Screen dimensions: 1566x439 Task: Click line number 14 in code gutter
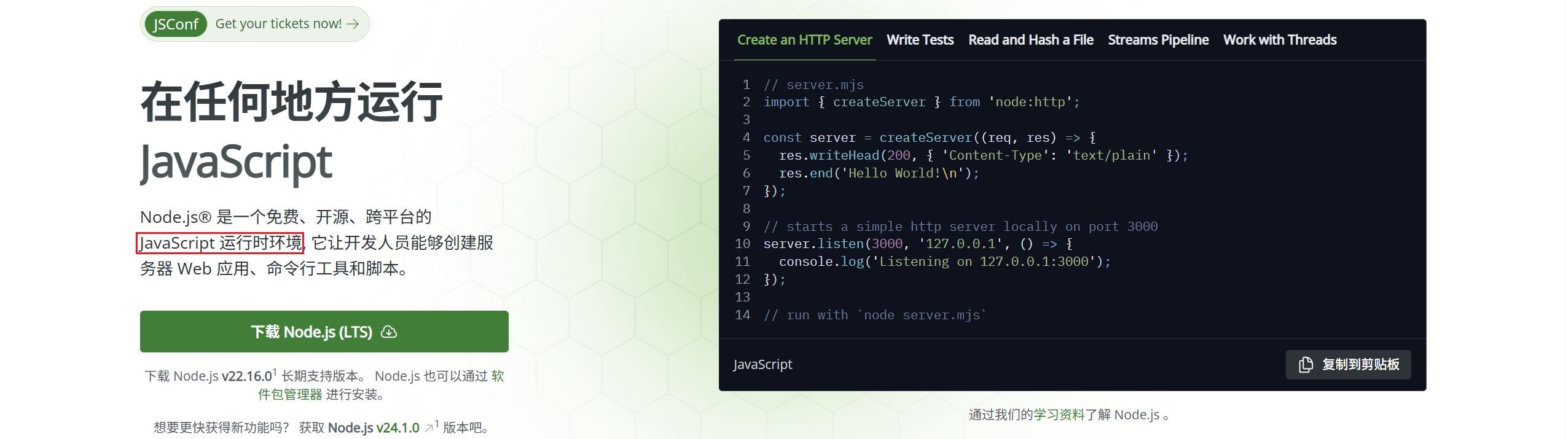(742, 315)
